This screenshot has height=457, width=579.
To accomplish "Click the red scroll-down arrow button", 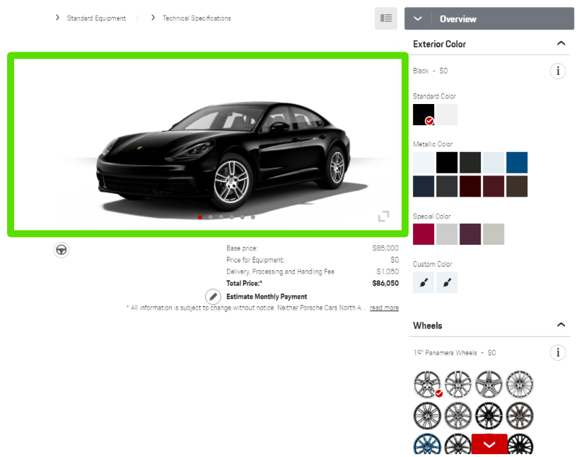I will coord(489,444).
